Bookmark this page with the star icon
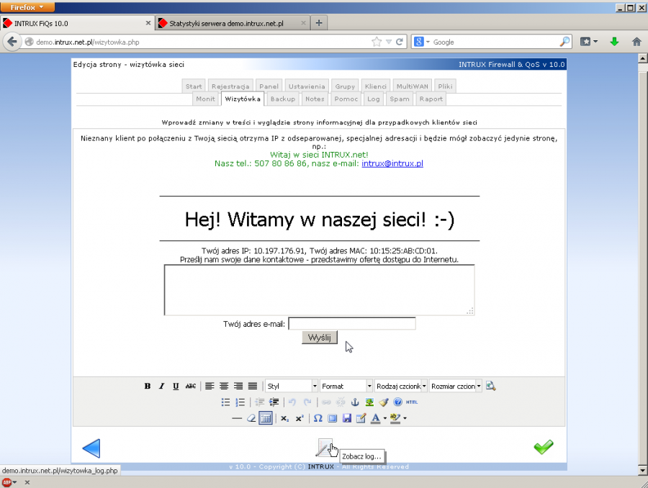648x488 pixels. pyautogui.click(x=377, y=42)
